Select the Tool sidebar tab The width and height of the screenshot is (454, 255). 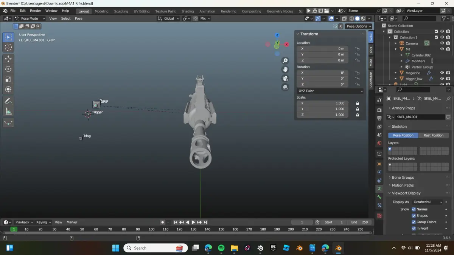370,50
